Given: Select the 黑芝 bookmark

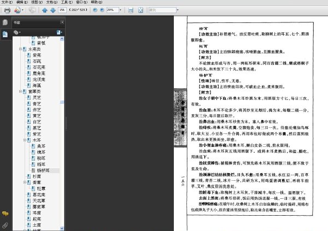Looking at the screenshot, I should (37, 128).
